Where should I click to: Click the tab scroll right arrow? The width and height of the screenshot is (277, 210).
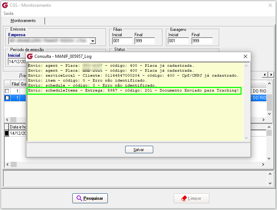(271, 75)
